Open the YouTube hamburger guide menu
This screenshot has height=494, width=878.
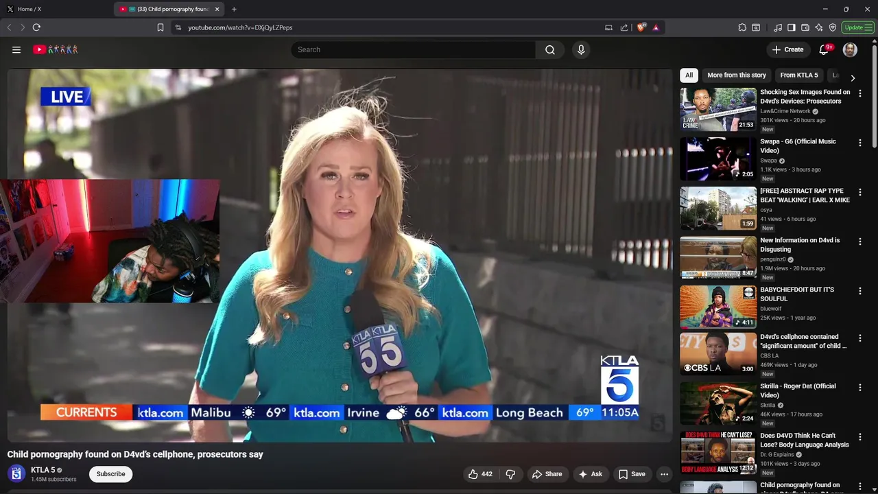[x=16, y=49]
